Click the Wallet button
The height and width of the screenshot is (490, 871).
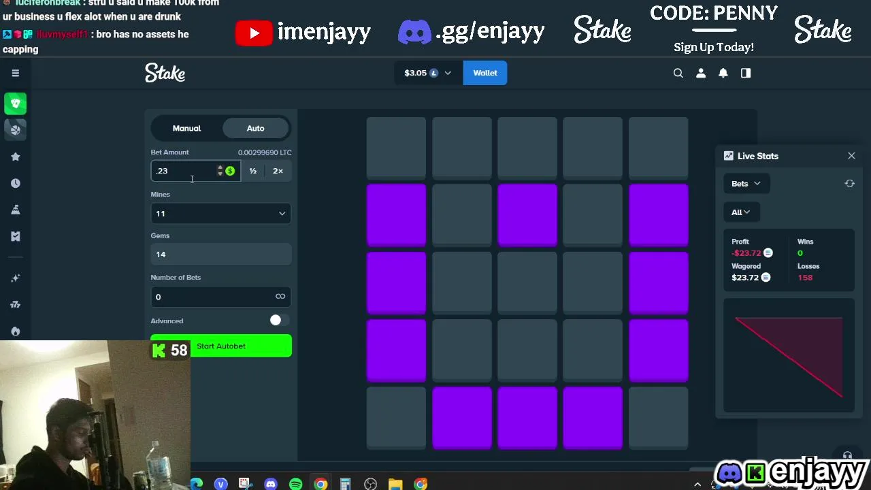pyautogui.click(x=485, y=73)
